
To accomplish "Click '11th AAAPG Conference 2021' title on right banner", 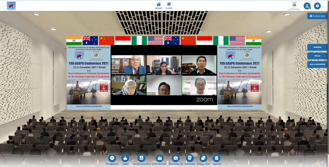I will (x=239, y=63).
